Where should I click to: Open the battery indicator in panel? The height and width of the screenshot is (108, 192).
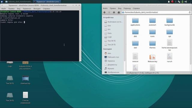point(182,2)
